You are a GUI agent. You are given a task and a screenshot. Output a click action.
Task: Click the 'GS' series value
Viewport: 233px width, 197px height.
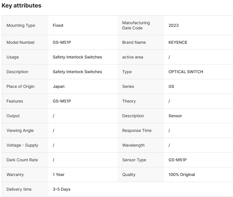coord(171,86)
